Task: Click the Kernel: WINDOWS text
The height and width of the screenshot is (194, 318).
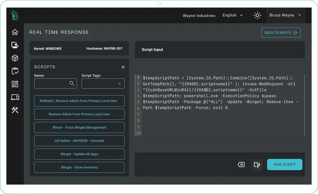Action: (x=48, y=49)
